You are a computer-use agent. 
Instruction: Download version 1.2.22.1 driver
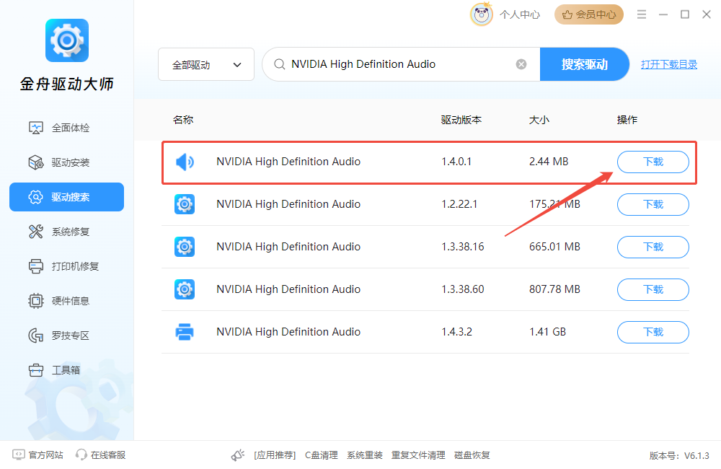pos(653,204)
